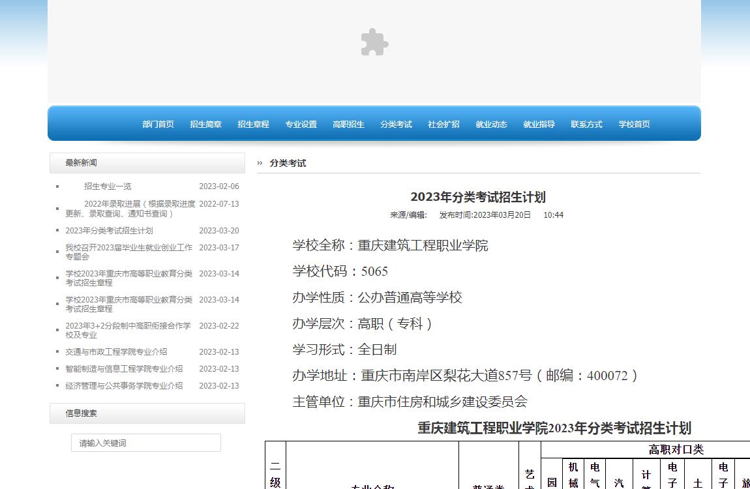Open first 学校2023年重庆市高等职业教育分类考试招生章程 link
The image size is (750, 489).
(128, 278)
